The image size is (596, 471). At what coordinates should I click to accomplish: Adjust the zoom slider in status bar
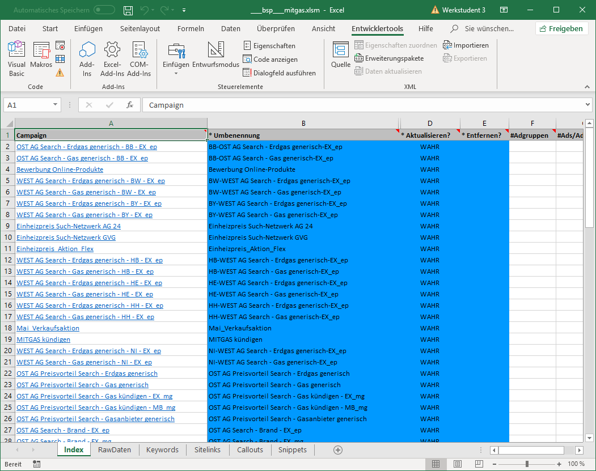(x=527, y=464)
